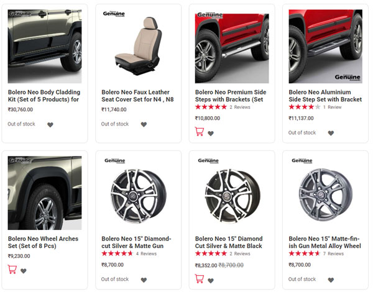View 2 Reviews for Premium Side Steps

(239, 107)
